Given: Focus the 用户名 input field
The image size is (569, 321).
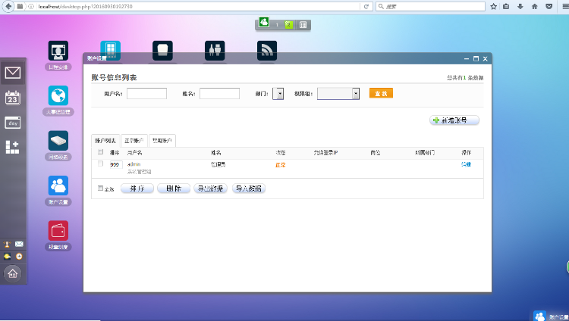Looking at the screenshot, I should click(x=146, y=93).
